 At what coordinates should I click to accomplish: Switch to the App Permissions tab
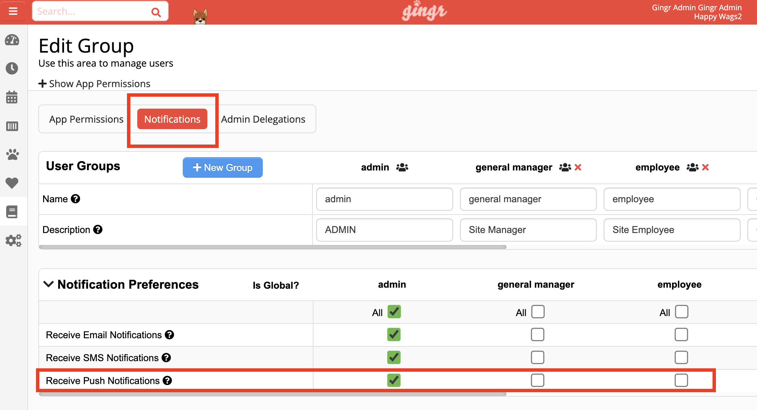[86, 119]
